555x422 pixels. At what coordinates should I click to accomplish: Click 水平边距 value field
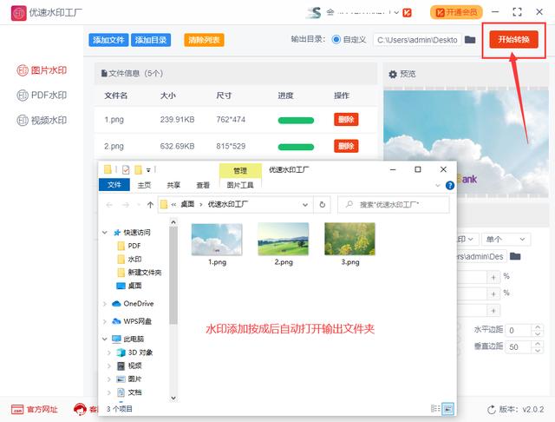coord(519,330)
